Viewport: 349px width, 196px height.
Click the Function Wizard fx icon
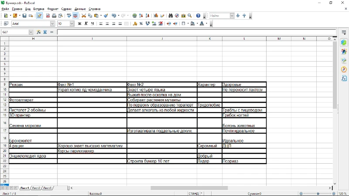tap(39, 32)
